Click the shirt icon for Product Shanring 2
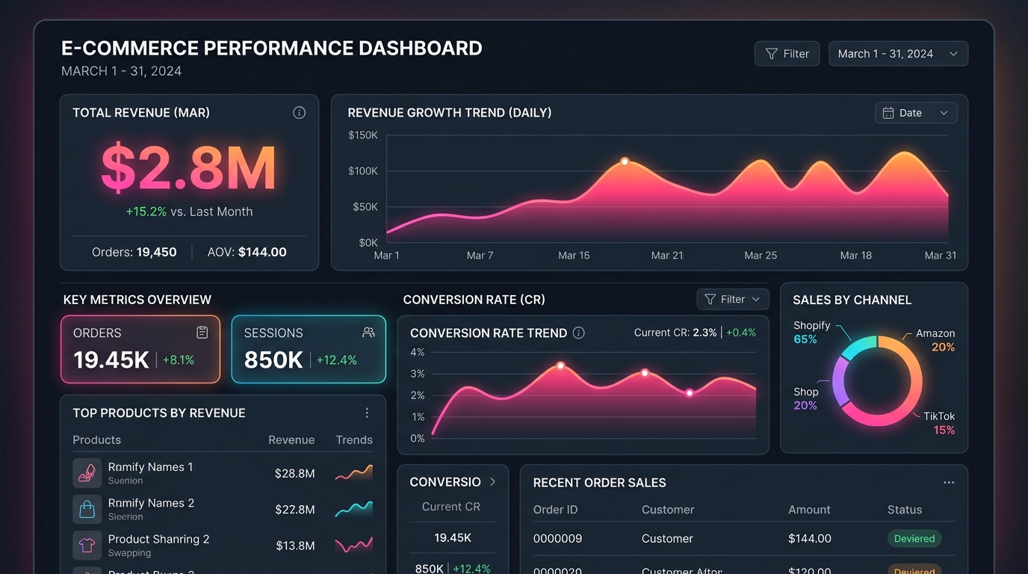 [x=87, y=546]
